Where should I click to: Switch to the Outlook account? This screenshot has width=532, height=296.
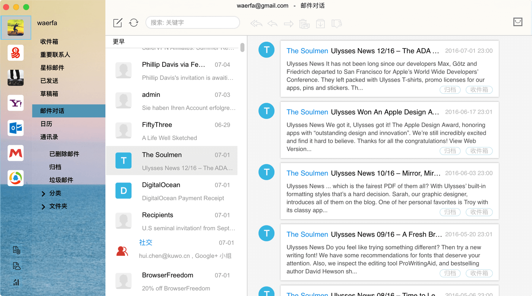(16, 128)
